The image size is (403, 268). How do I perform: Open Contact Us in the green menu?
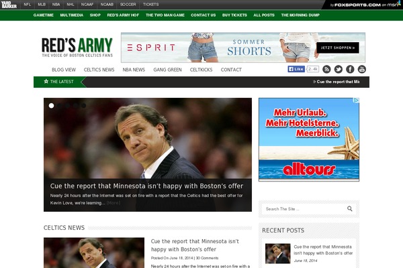pos(204,15)
